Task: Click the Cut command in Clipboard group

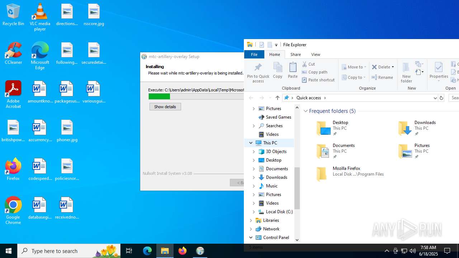Action: click(309, 64)
